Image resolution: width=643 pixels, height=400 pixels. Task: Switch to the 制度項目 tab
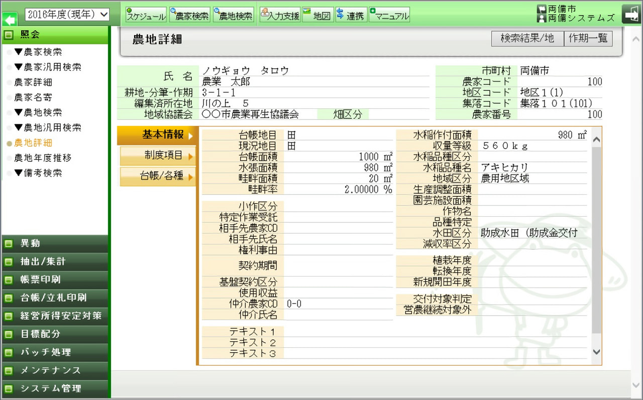[157, 156]
